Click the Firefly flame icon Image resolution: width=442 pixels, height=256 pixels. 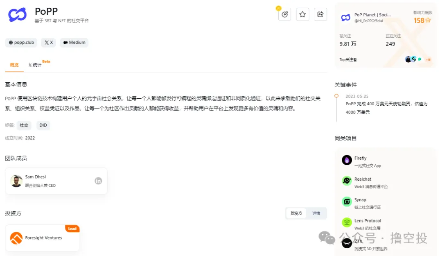pos(347,160)
